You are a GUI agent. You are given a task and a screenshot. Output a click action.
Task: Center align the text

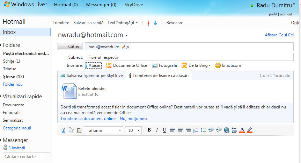[x=180, y=130]
